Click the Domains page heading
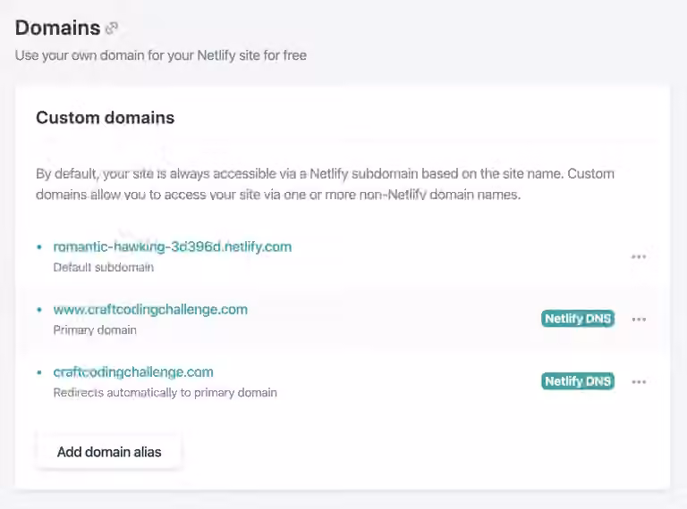The image size is (687, 509). tap(58, 28)
